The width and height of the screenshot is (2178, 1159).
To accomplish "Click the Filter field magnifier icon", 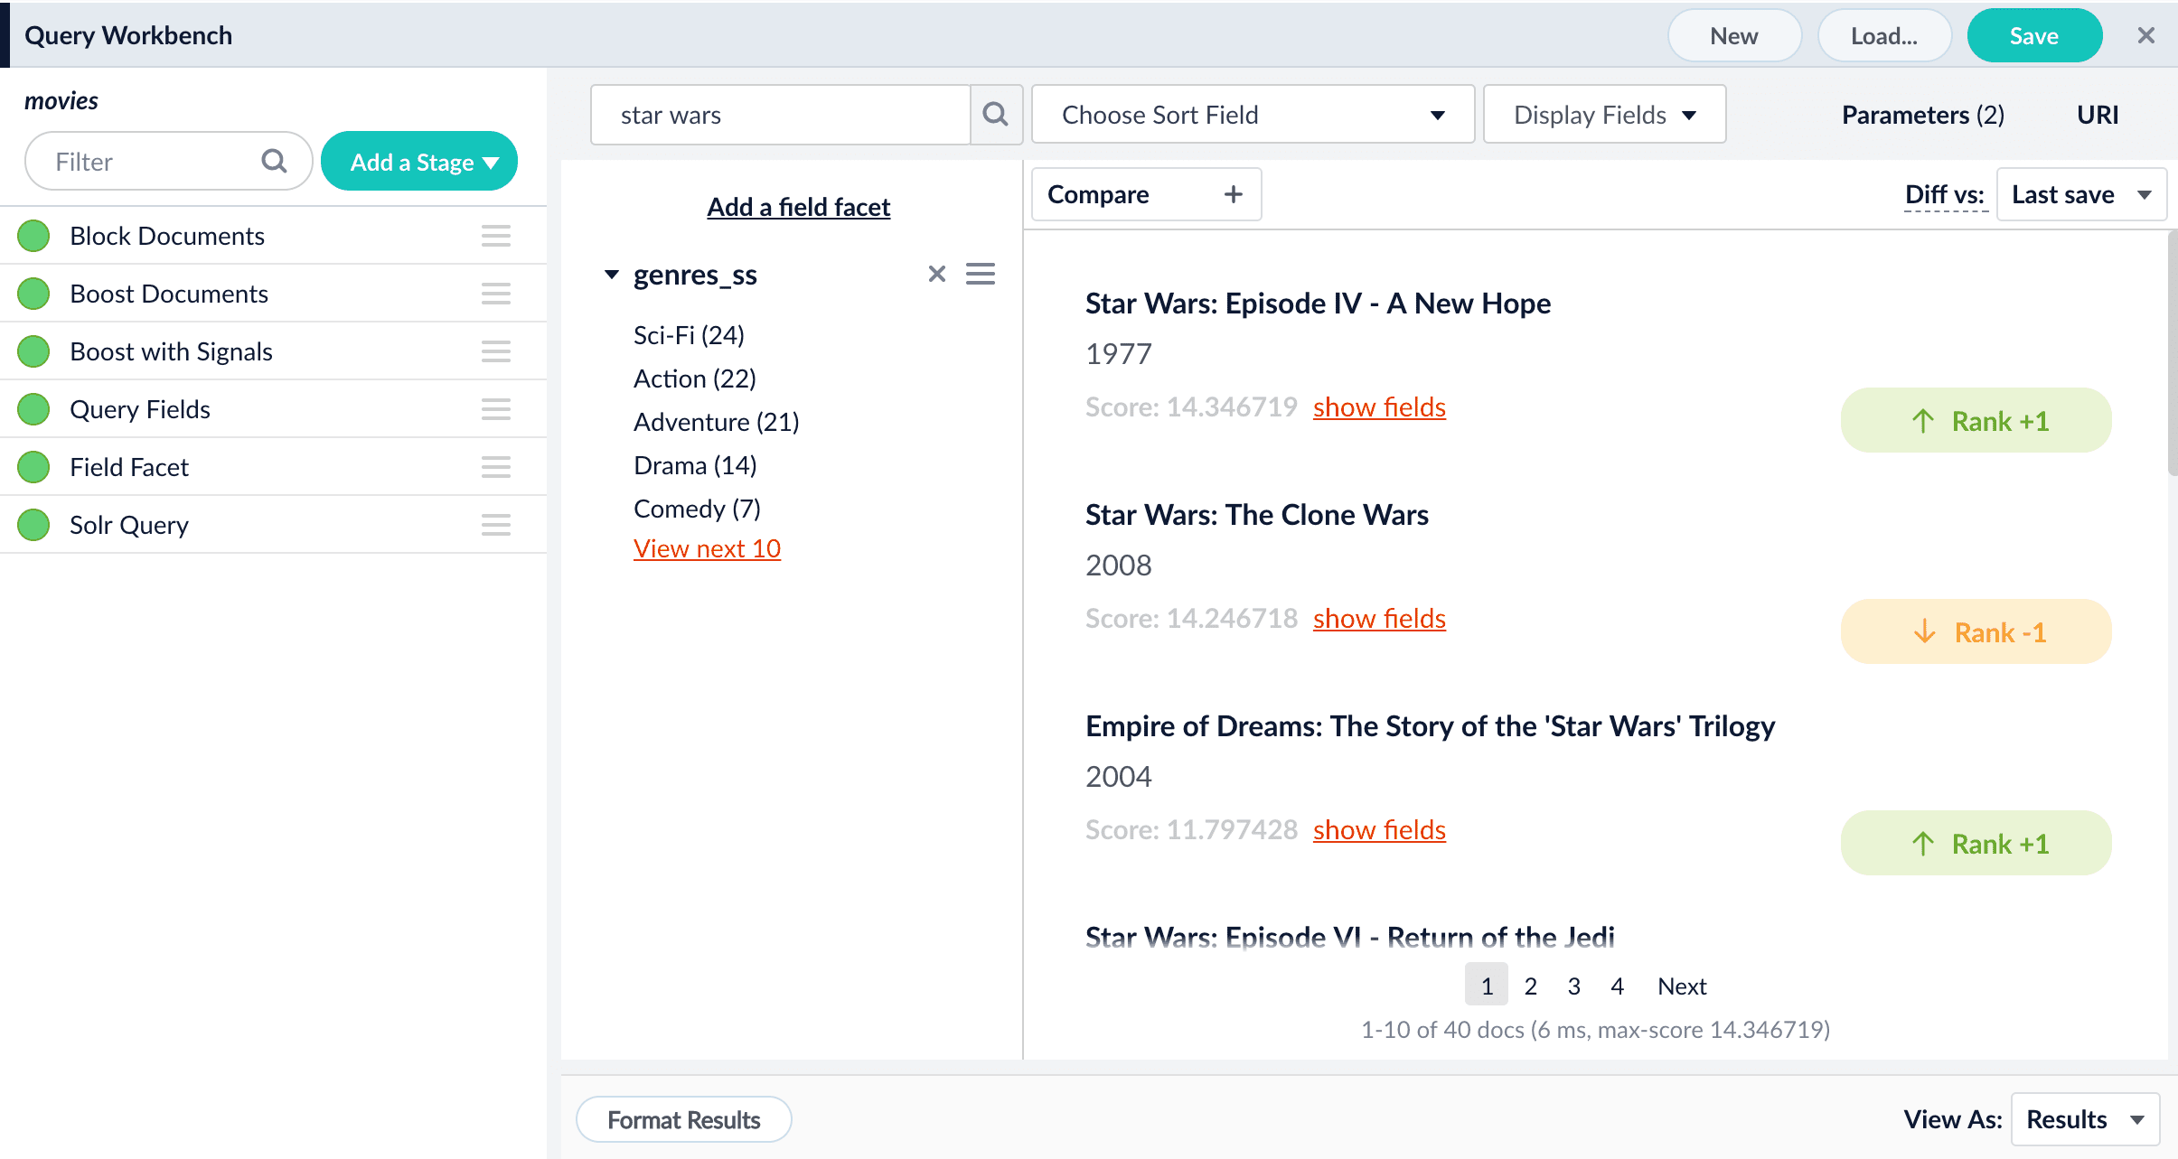I will click(274, 162).
